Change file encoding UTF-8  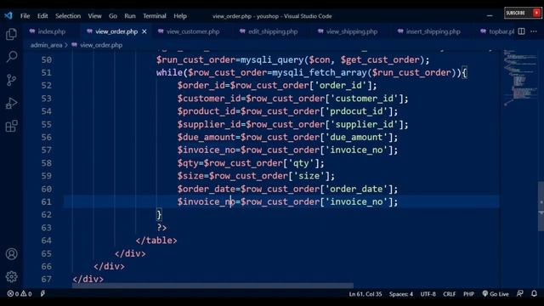(428, 294)
